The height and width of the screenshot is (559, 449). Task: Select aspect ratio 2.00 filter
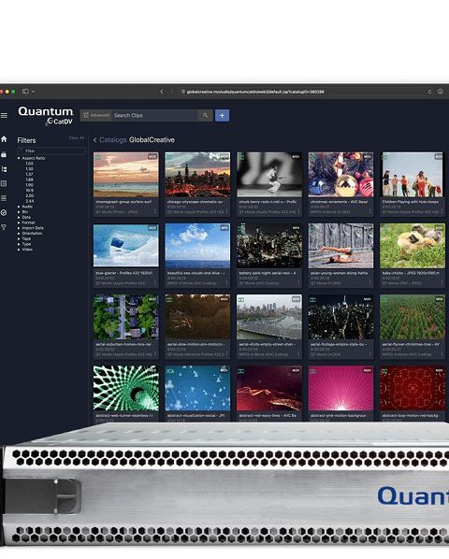click(x=30, y=195)
